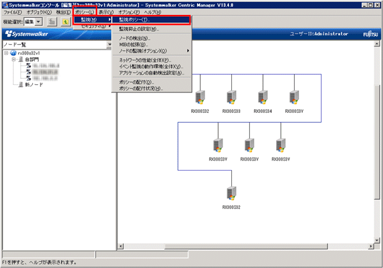Choose アプリケーションの自動検出設定(A)... entry
Image resolution: width=383 pixels, height=268 pixels.
152,73
